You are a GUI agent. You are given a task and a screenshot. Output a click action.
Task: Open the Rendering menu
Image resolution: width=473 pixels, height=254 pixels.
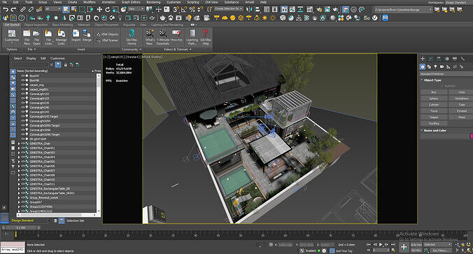pos(153,2)
